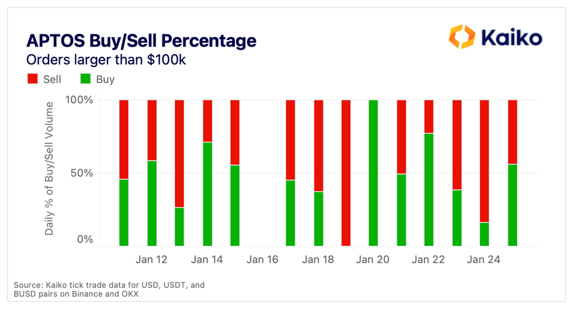Click the Buy legend label
This screenshot has width=573, height=309.
pos(105,80)
